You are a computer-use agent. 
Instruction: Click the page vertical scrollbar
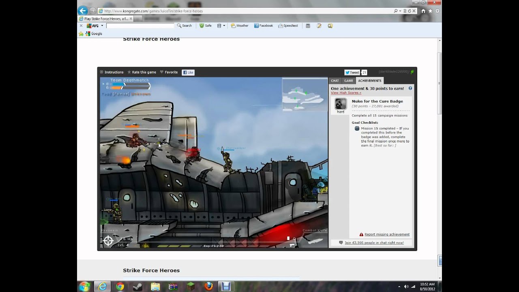(440, 160)
